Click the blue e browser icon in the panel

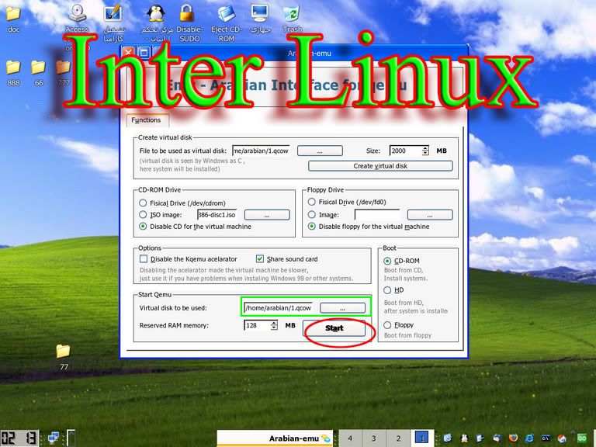point(529,438)
